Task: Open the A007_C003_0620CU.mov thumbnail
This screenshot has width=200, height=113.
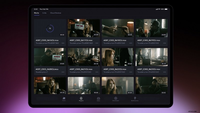Action: click(50, 57)
